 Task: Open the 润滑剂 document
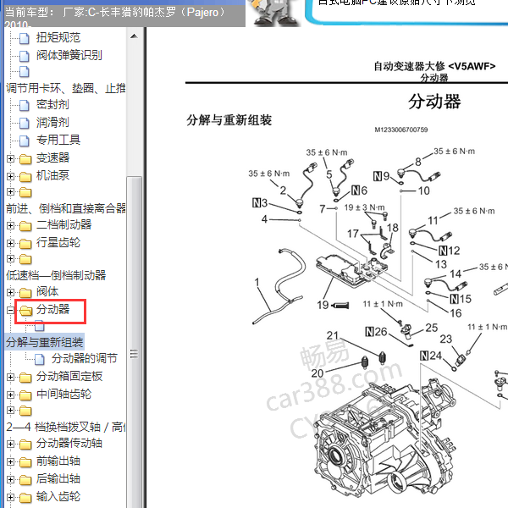tap(52, 122)
